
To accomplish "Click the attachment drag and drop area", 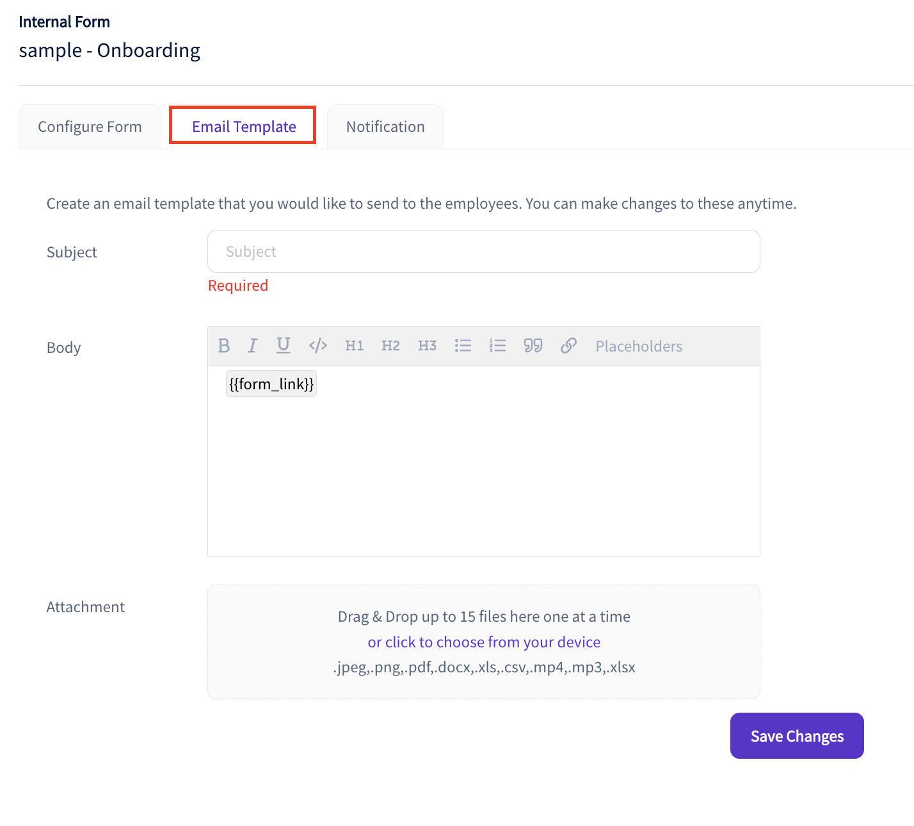I will (484, 642).
